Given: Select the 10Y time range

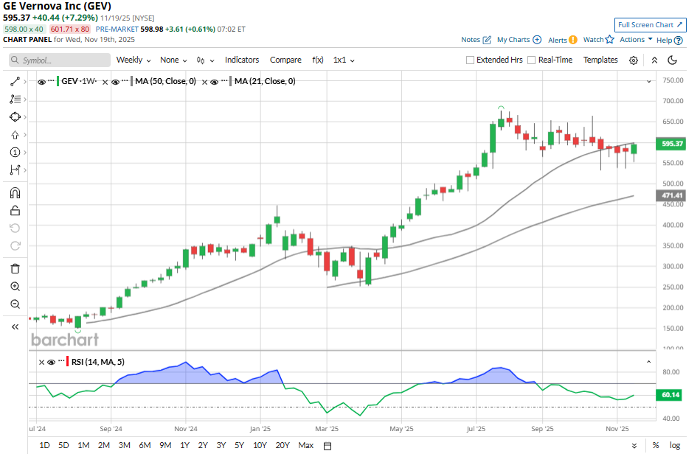Looking at the screenshot, I should 260,445.
